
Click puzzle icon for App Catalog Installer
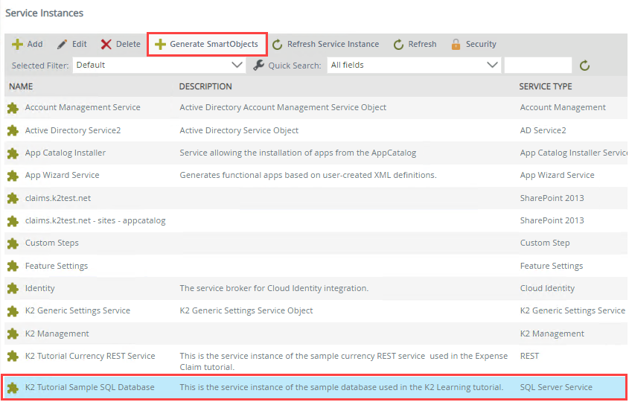(x=13, y=153)
